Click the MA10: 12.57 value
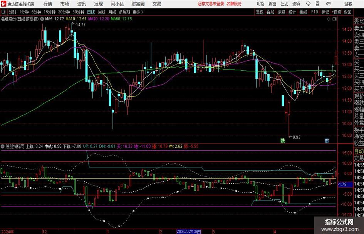The width and height of the screenshot is (364, 234). pyautogui.click(x=76, y=19)
